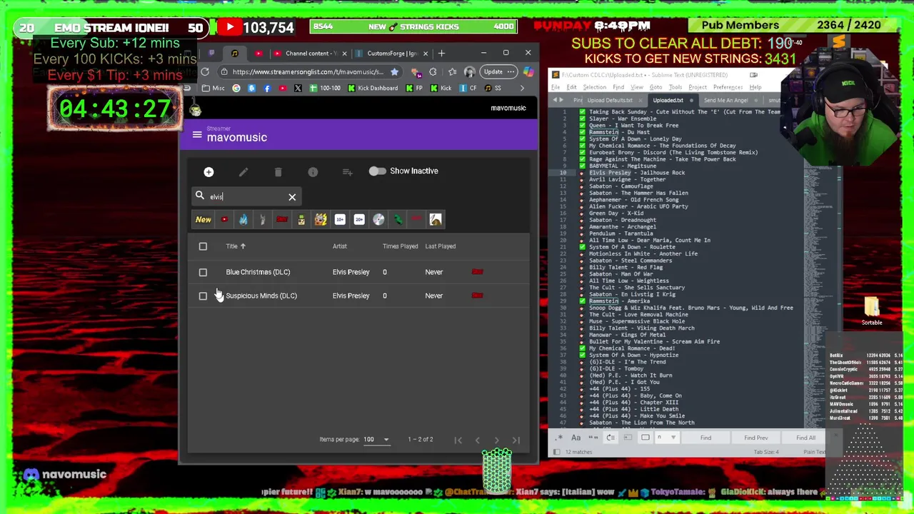Image resolution: width=914 pixels, height=514 pixels.
Task: Click the edit song pencil icon
Action: (x=243, y=171)
